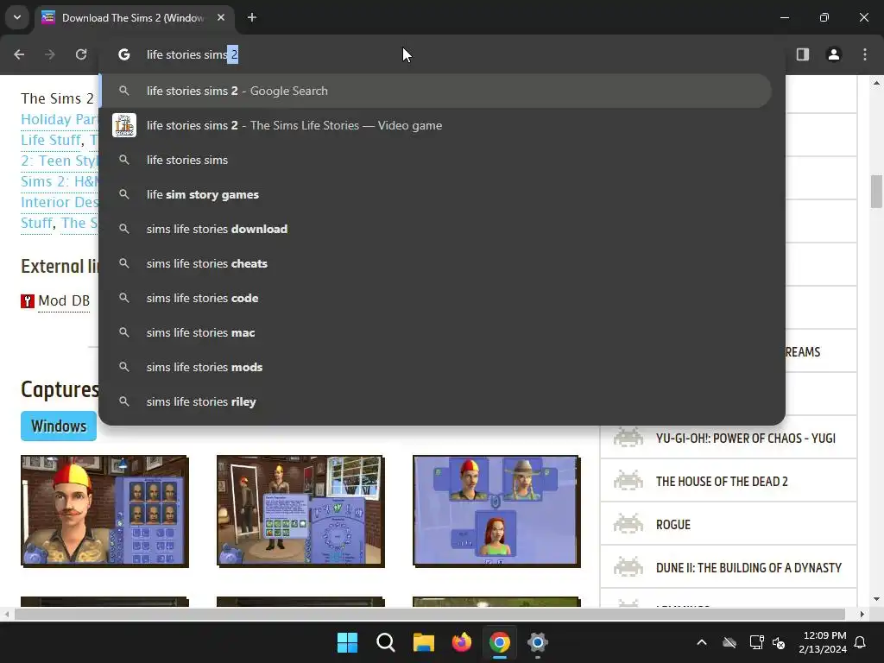Open The House of the Dead 2
Screen dimensions: 884x663
tap(722, 482)
